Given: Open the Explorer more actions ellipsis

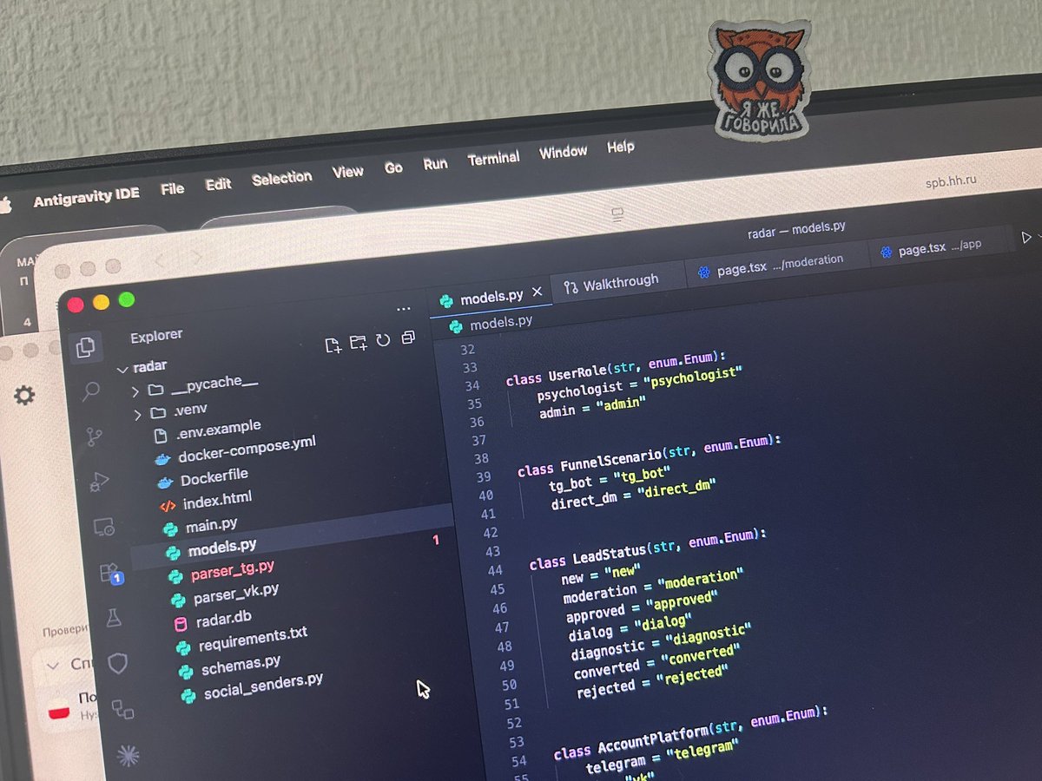Looking at the screenshot, I should tap(403, 309).
